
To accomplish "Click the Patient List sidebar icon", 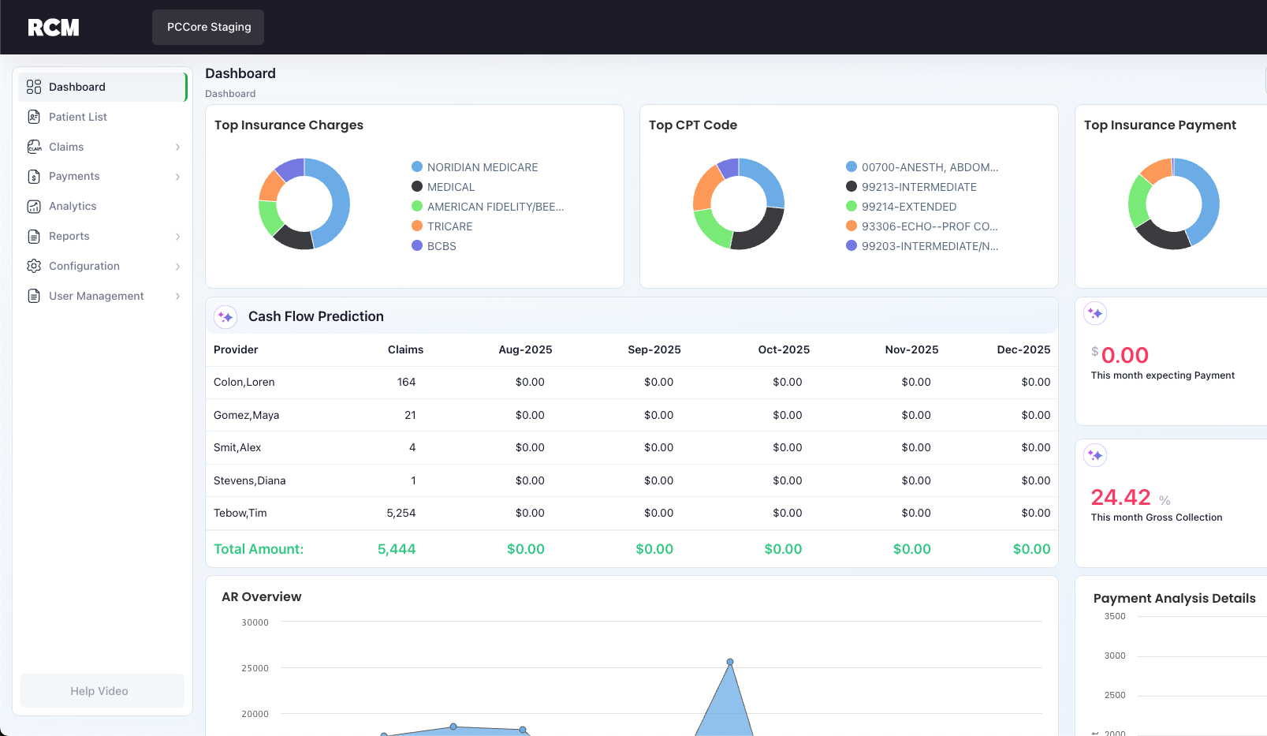I will coord(34,117).
